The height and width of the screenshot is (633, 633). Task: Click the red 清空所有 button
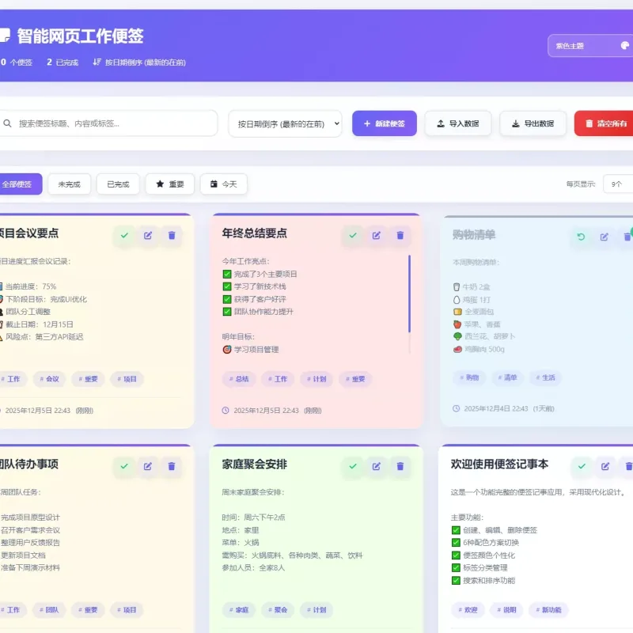[x=604, y=123]
